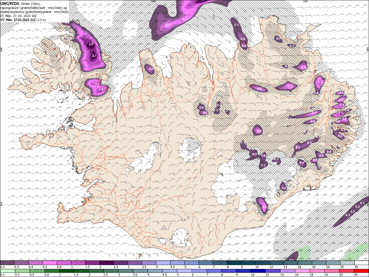Click the 0.1 label in the lower legend row
The image size is (369, 277).
click(3, 275)
